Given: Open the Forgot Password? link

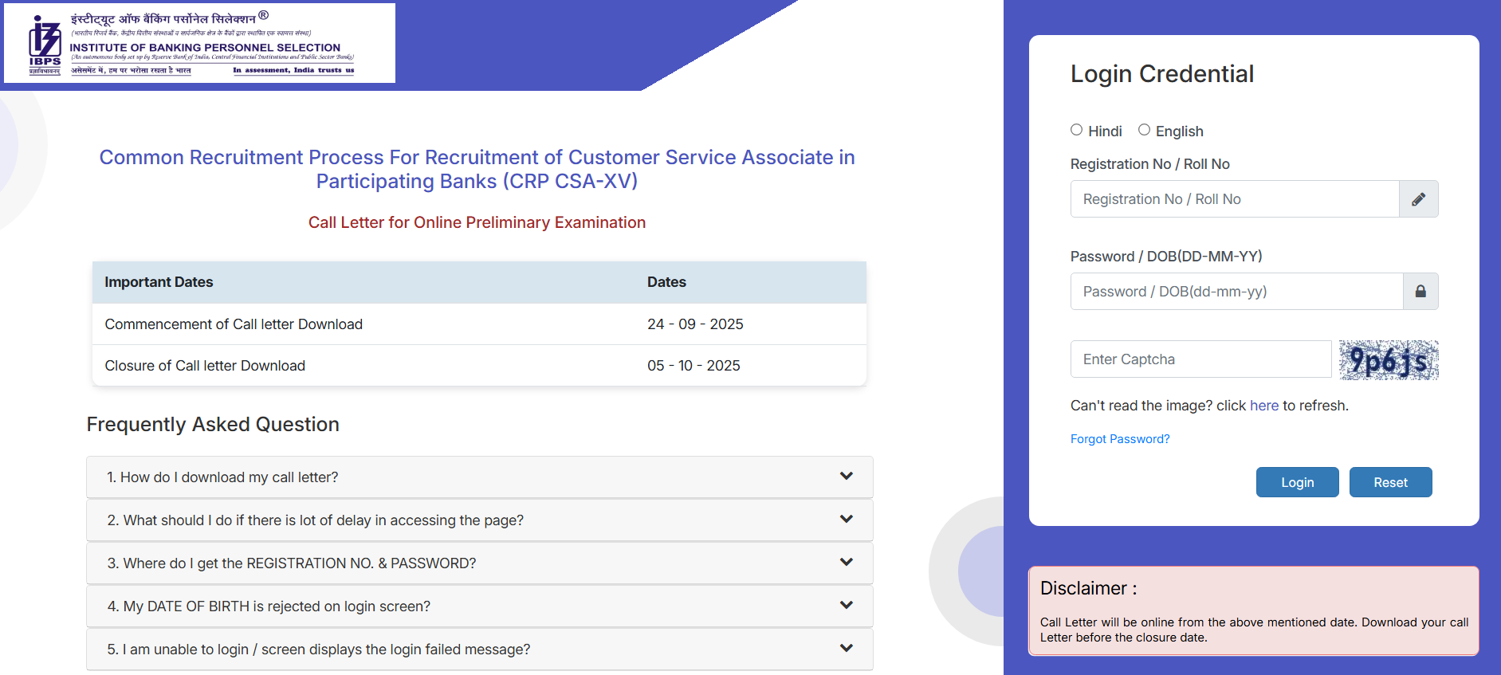Looking at the screenshot, I should click(x=1120, y=439).
